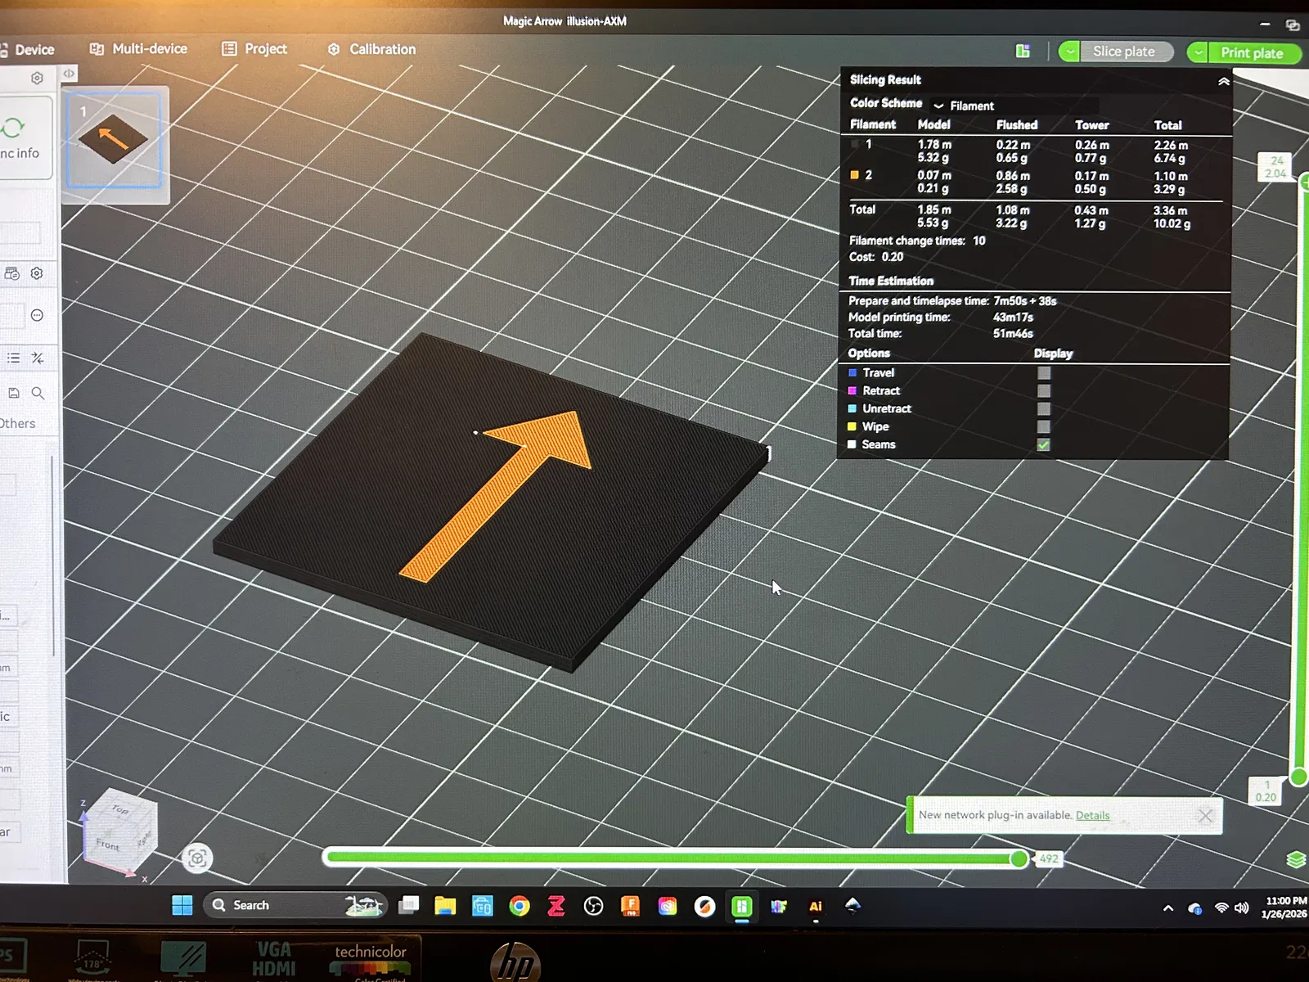Open the assembly view icon beside Slice plate
1309x982 pixels.
coord(1023,52)
